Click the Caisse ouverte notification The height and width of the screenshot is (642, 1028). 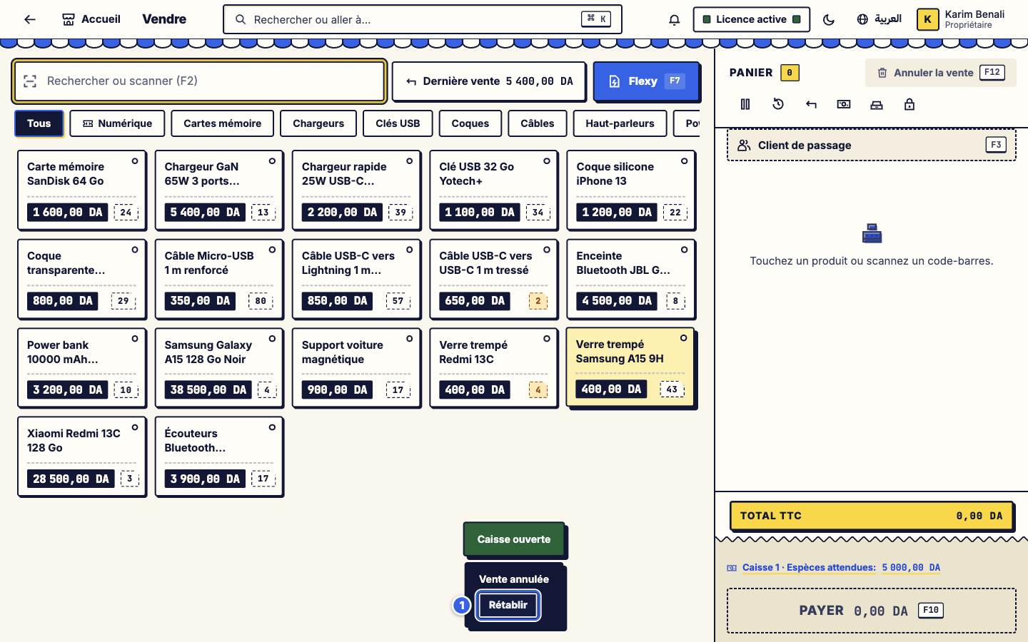[514, 539]
